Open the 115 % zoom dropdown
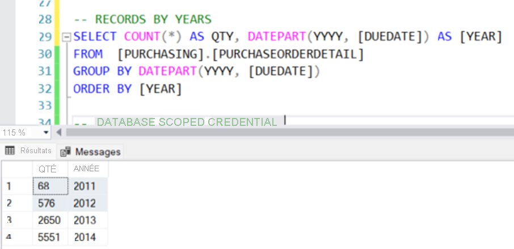The height and width of the screenshot is (249, 514). 46,133
